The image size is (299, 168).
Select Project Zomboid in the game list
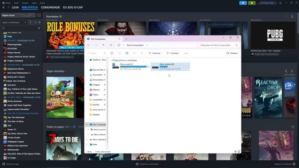15,61
